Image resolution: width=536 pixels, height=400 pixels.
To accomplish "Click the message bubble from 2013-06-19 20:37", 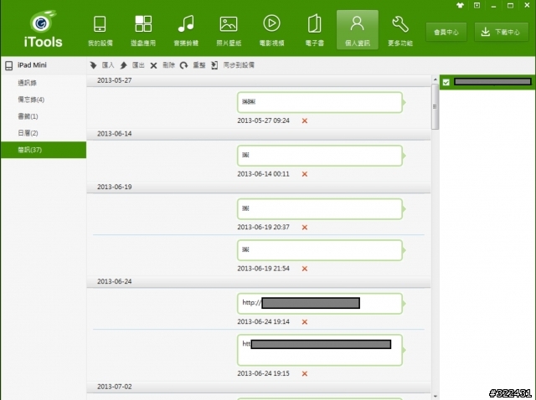I will [320, 209].
